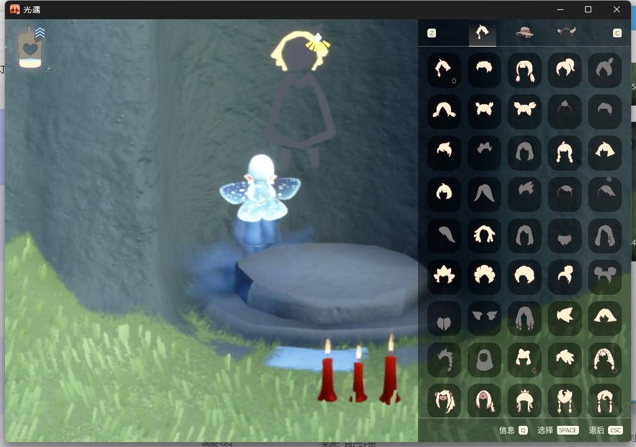The width and height of the screenshot is (636, 447).
Task: Choose the twin braids hairstyle in the first row
Action: pyautogui.click(x=524, y=71)
